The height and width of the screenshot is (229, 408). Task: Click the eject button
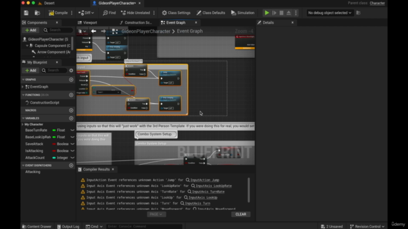click(289, 13)
